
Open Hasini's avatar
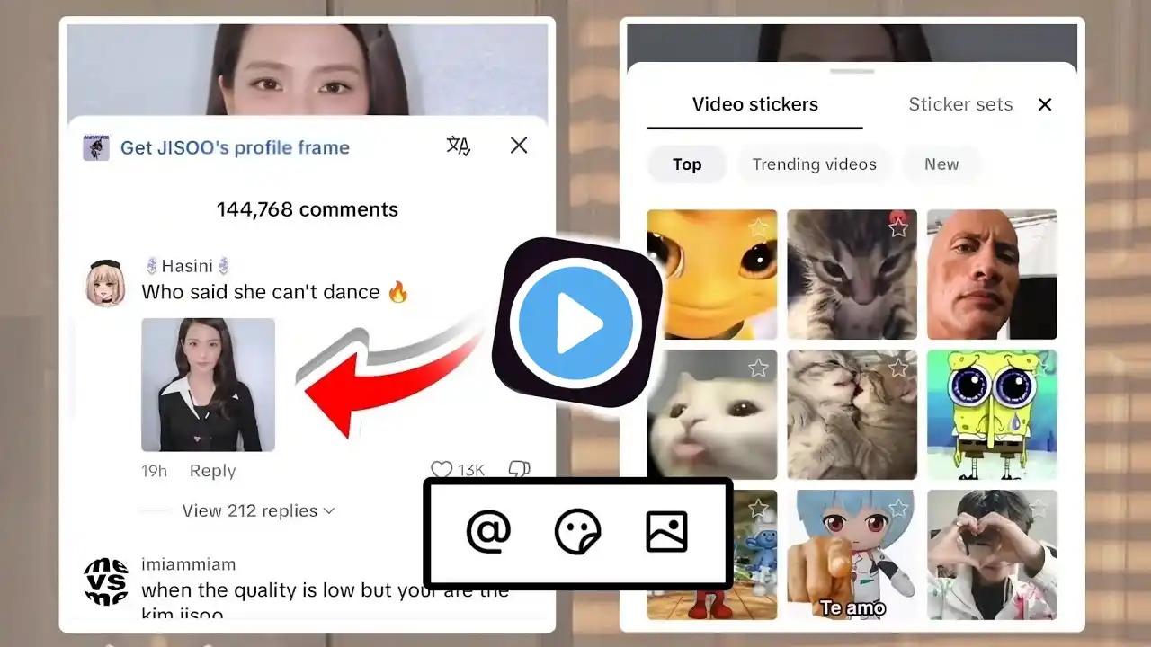coord(104,282)
